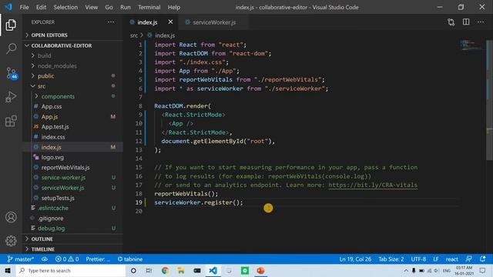This screenshot has width=493, height=277.
Task: Click the code minimap preview
Action: [471, 45]
